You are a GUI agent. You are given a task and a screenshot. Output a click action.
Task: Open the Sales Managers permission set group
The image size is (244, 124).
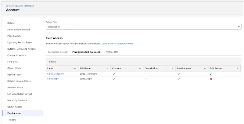click(x=55, y=74)
